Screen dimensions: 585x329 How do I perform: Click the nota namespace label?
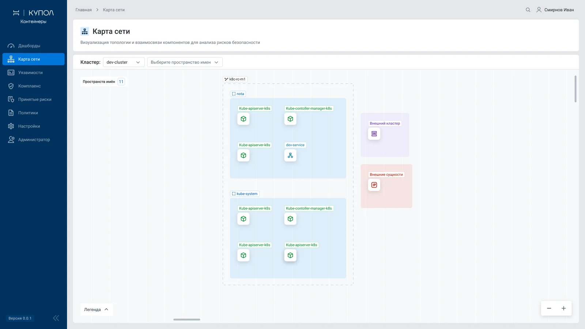pos(238,94)
